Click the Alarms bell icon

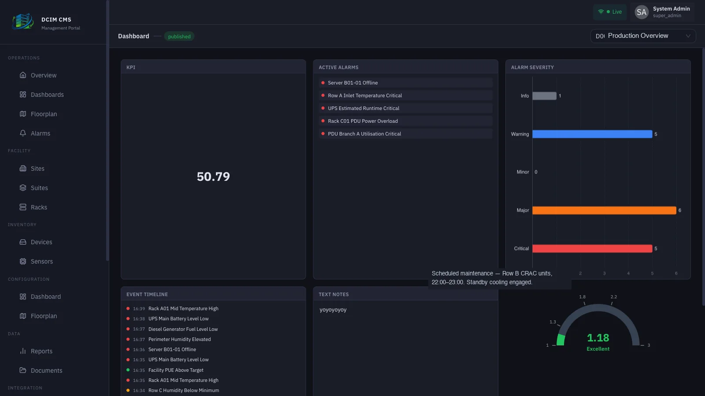coord(23,133)
